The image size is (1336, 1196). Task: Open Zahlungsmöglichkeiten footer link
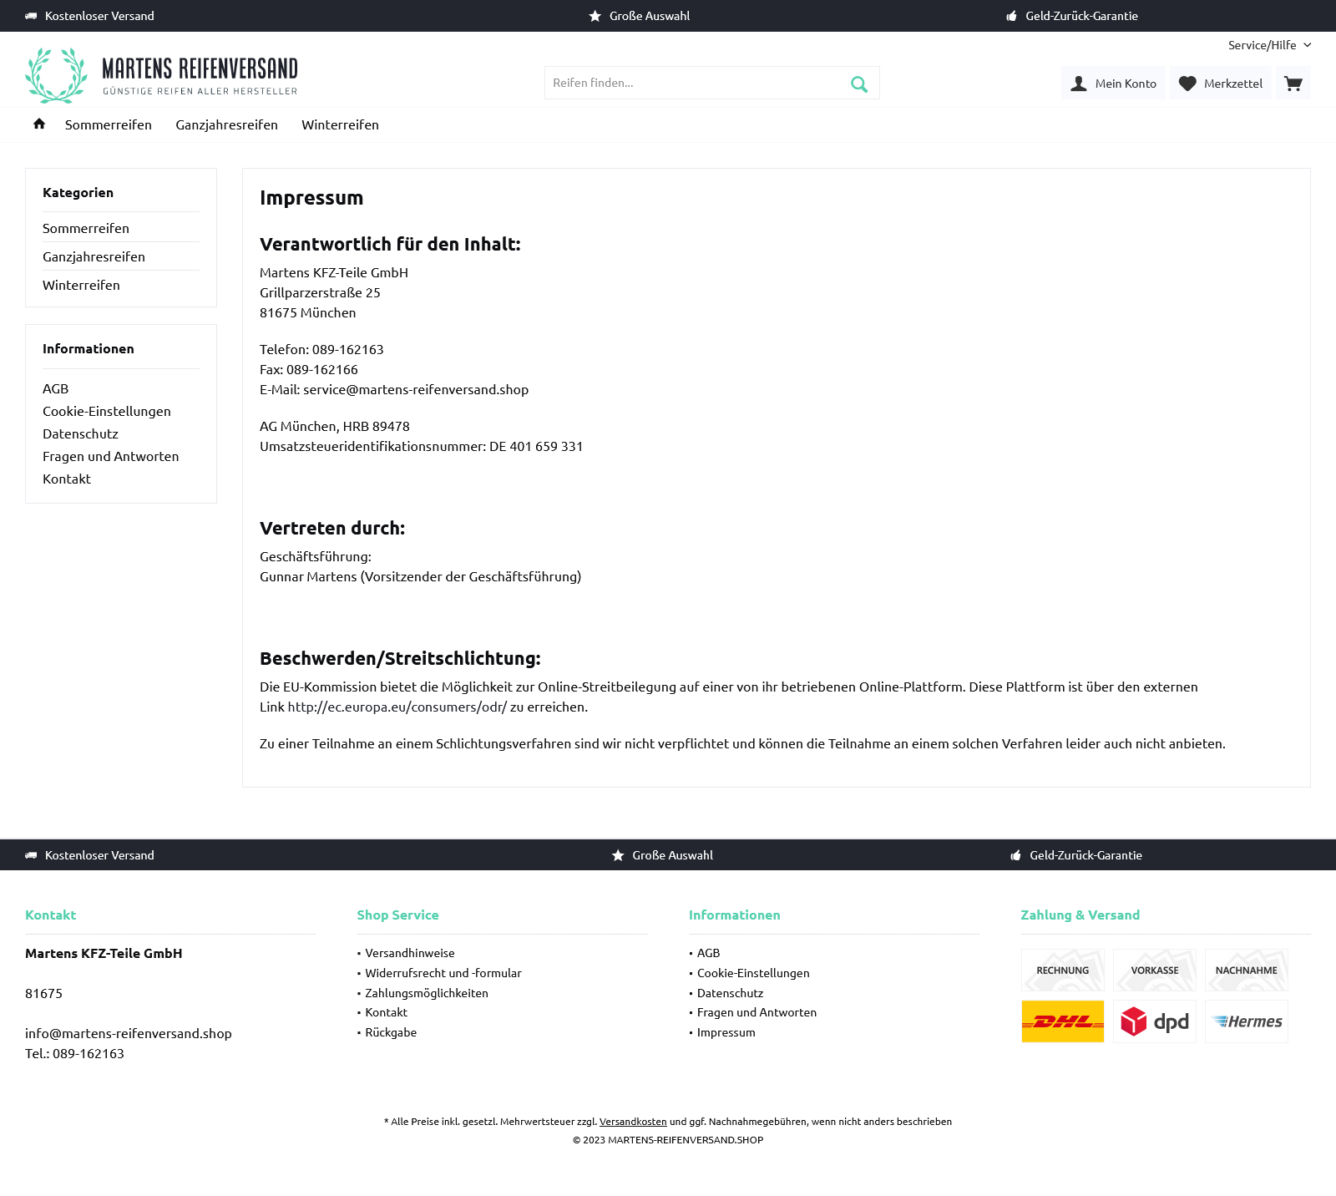pos(427,993)
